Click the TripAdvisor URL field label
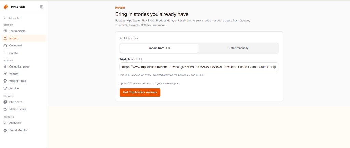The height and width of the screenshot is (148, 350). pos(131,59)
